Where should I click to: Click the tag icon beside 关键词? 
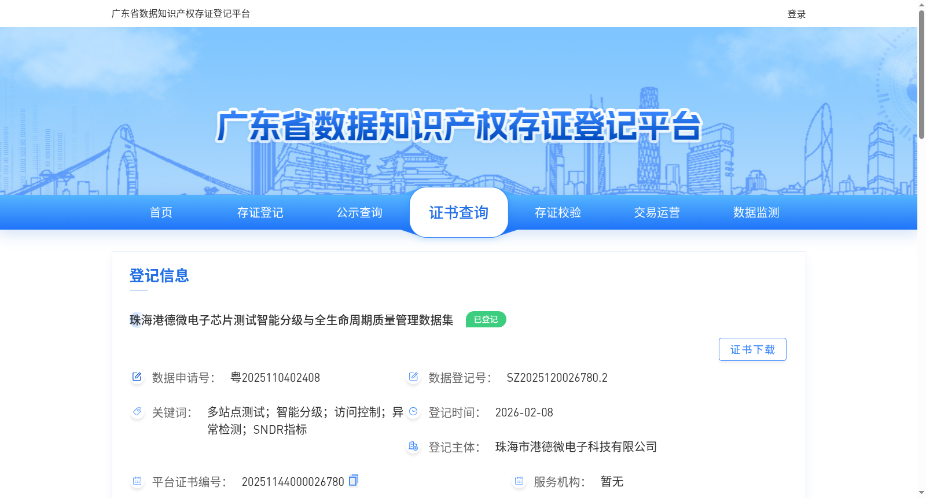point(137,412)
